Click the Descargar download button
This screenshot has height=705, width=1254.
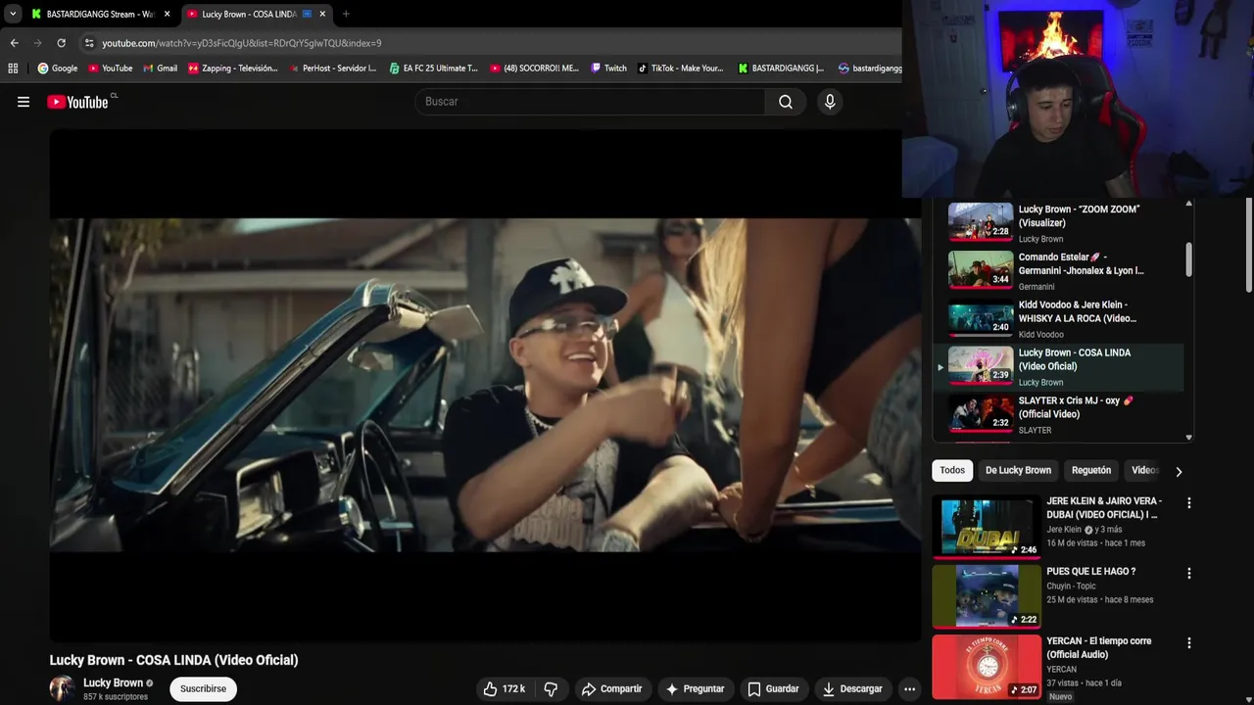point(852,689)
